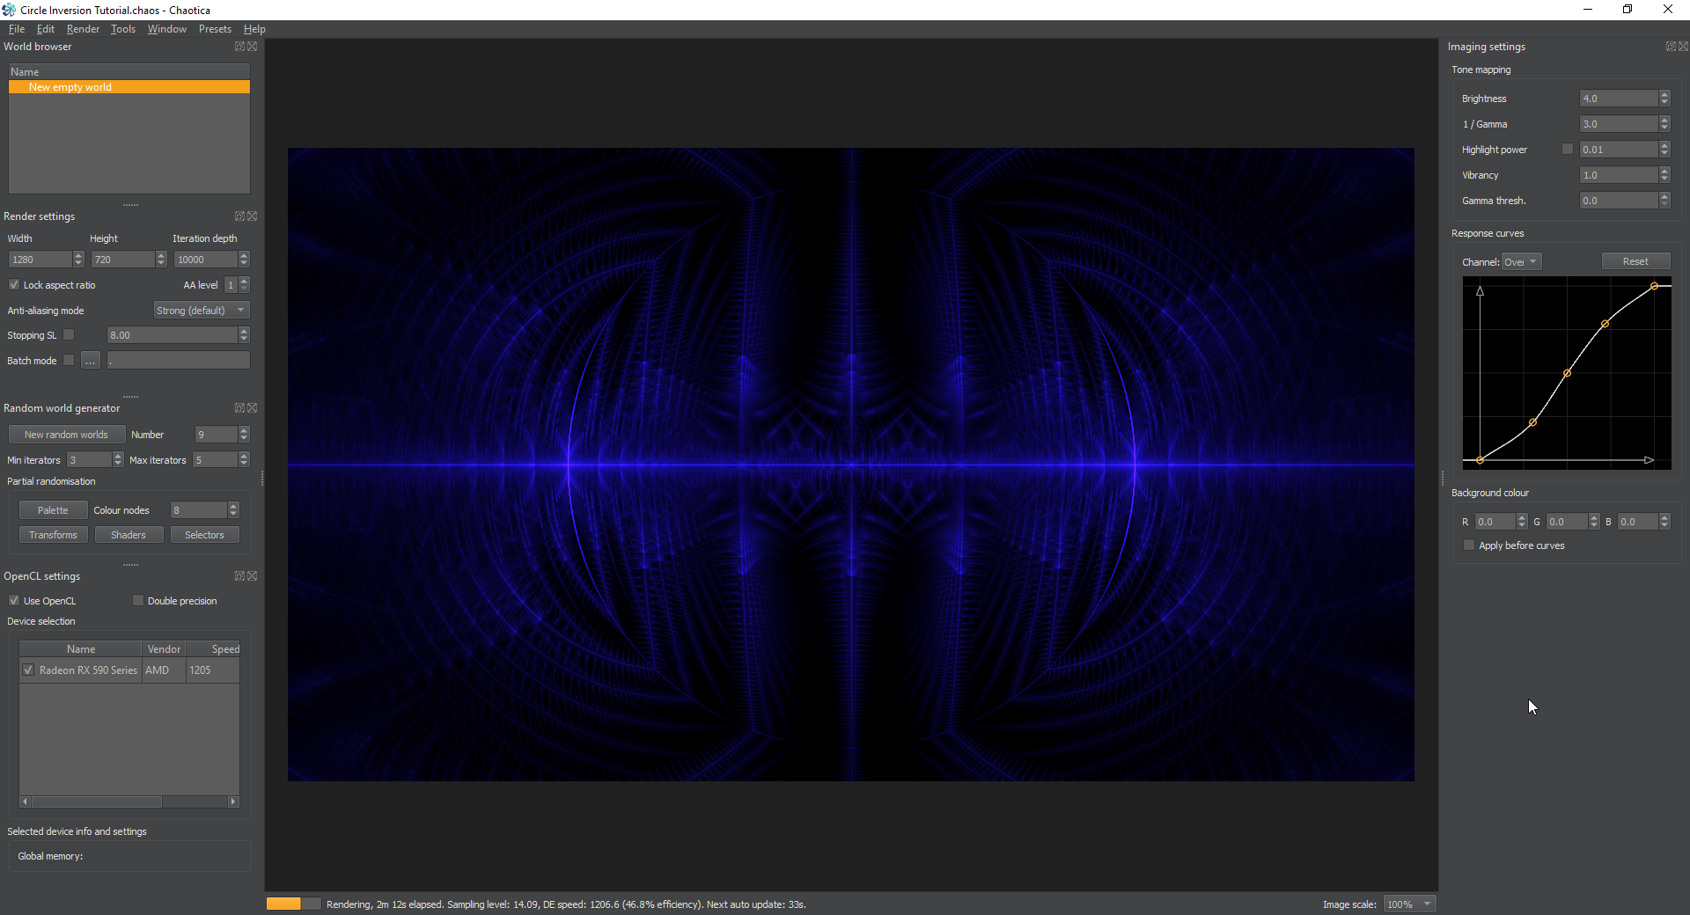Increase Width value with up arrow
The image size is (1690, 915).
pos(78,255)
